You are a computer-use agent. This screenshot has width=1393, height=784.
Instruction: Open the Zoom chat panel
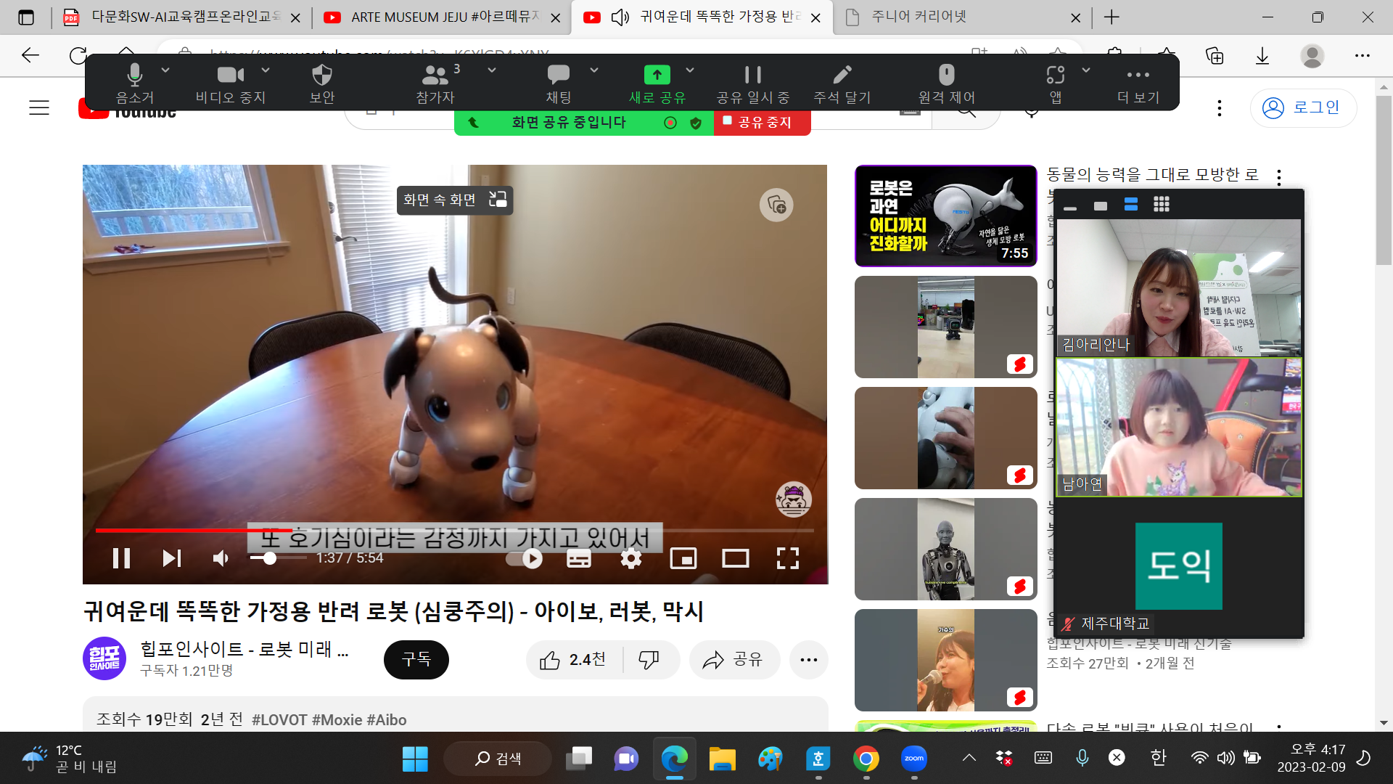pyautogui.click(x=558, y=75)
